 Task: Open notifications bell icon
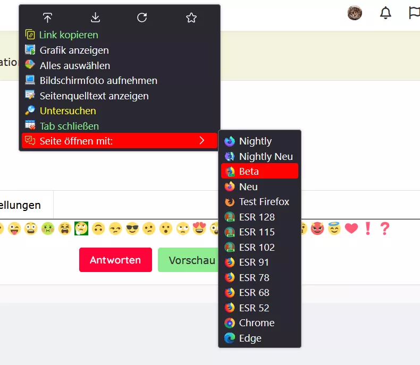click(385, 13)
